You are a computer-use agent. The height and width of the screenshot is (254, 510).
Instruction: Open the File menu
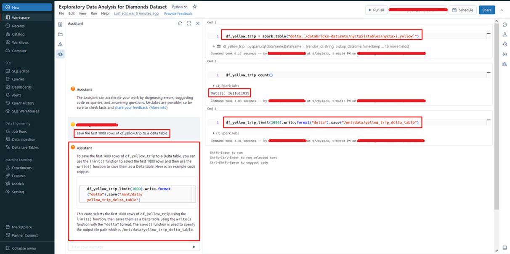click(x=61, y=13)
